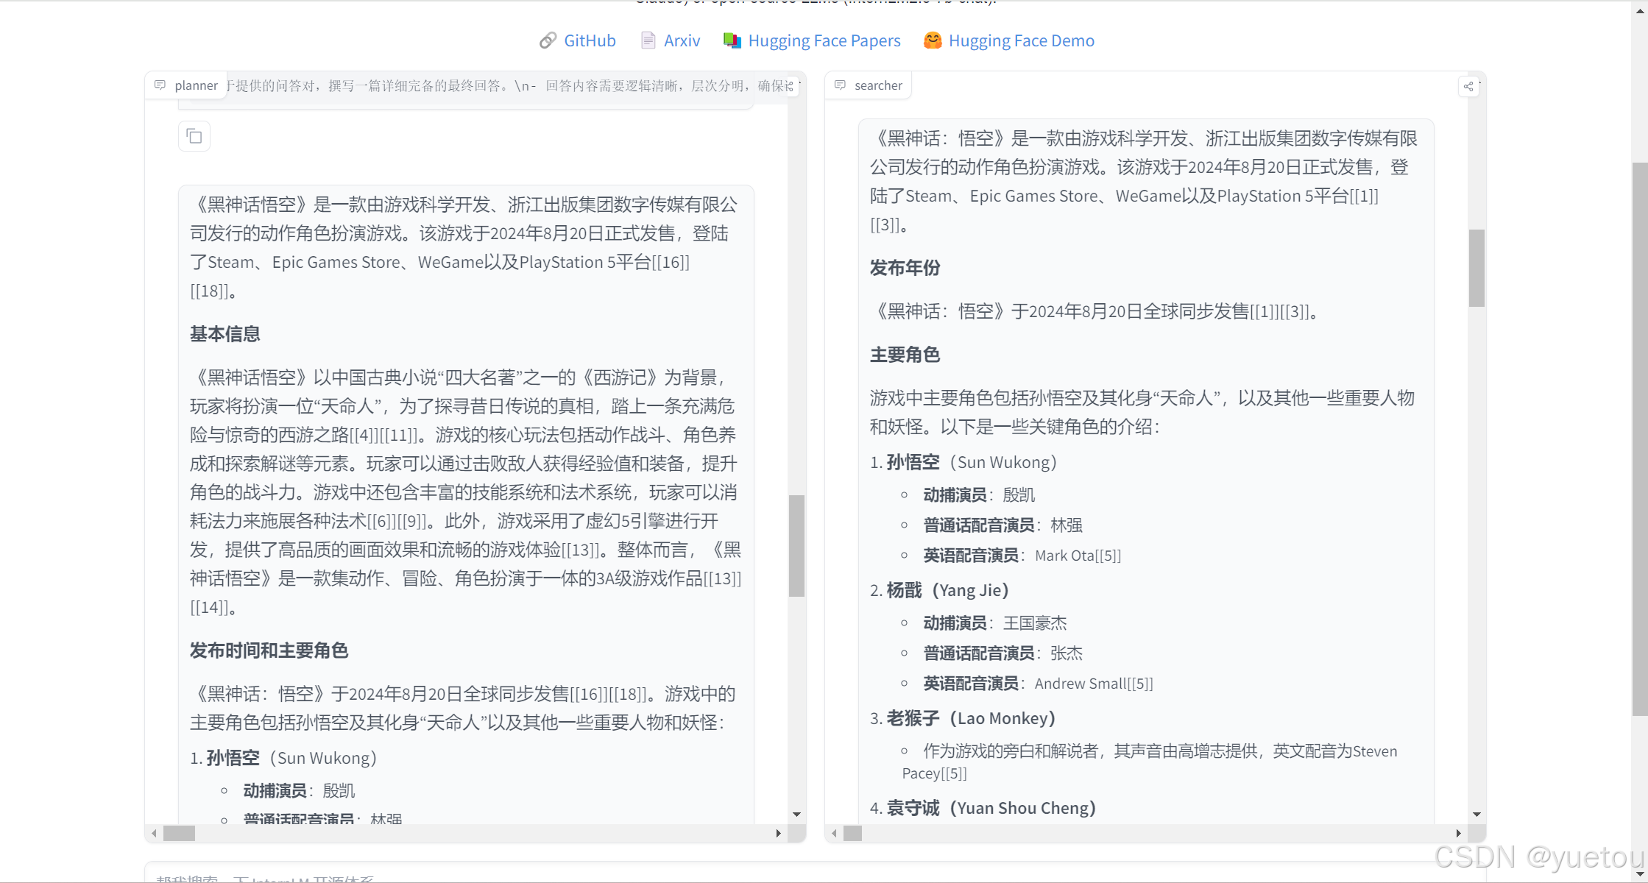Click left arrow of searcher horizontal scrollbar

point(834,833)
